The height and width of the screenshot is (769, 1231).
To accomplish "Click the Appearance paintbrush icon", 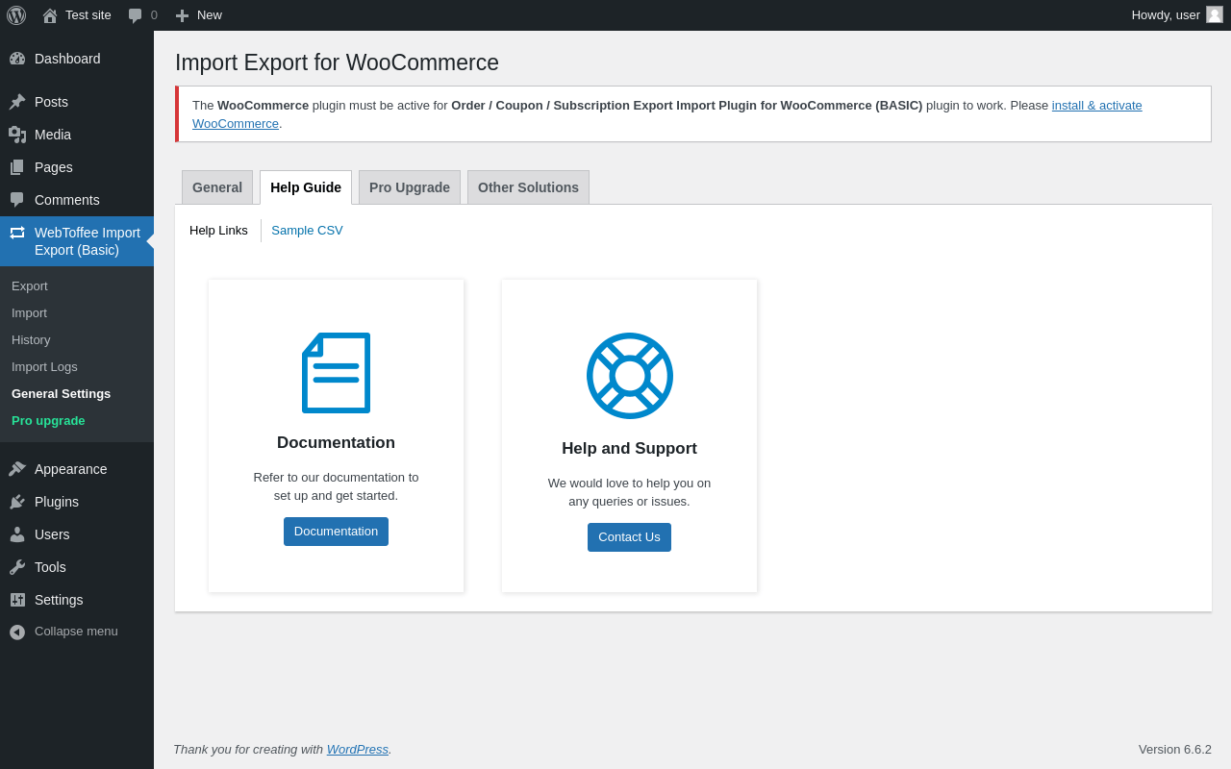I will click(x=17, y=469).
